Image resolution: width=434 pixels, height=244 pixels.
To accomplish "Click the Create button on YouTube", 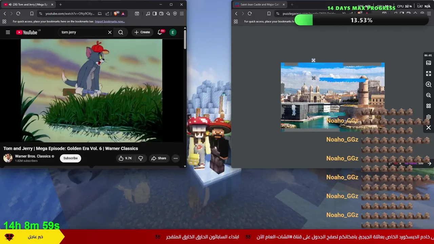I will (x=142, y=32).
